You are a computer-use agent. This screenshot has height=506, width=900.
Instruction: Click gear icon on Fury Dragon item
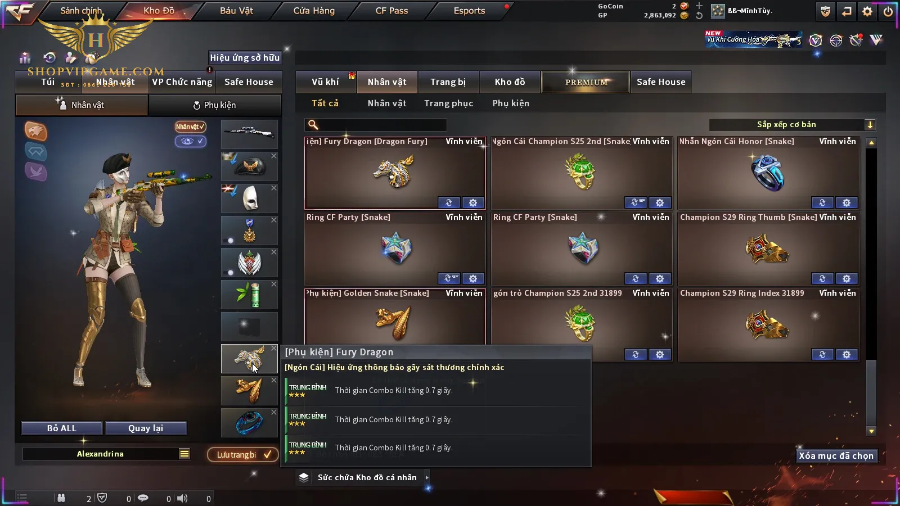coord(473,202)
